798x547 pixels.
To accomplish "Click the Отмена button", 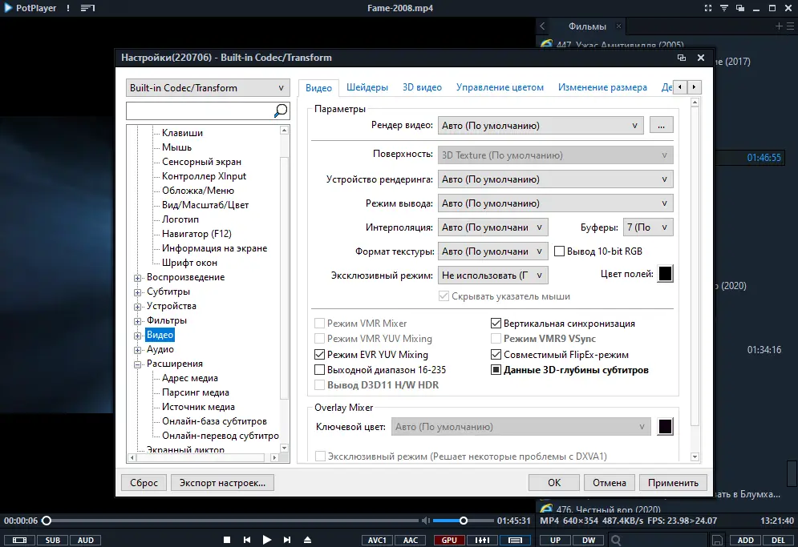I will [610, 482].
